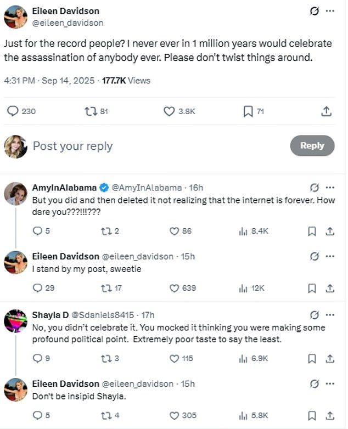Reply to the "Don't be insipid Shayla" post
Image resolution: width=348 pixels, height=429 pixels.
(x=37, y=416)
